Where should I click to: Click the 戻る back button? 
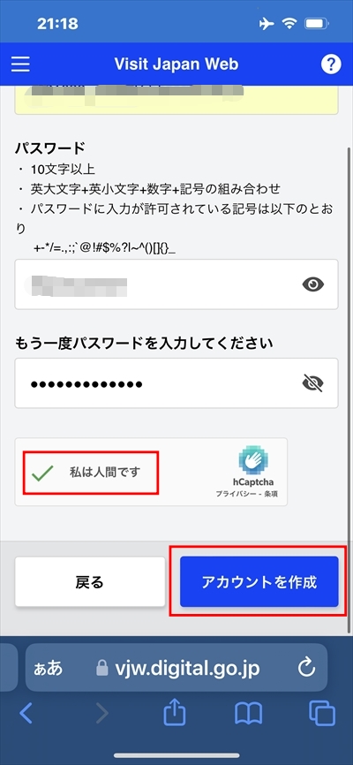point(90,581)
